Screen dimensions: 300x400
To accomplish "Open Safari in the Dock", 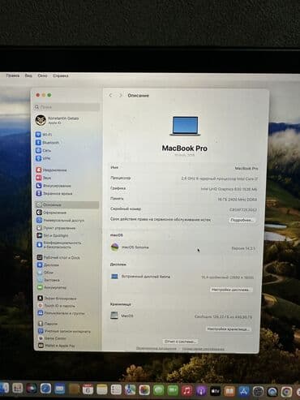I will point(45,389).
